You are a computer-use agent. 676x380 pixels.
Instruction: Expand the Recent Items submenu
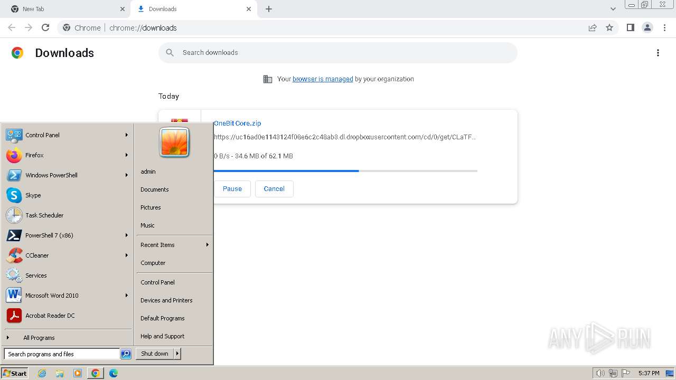174,245
